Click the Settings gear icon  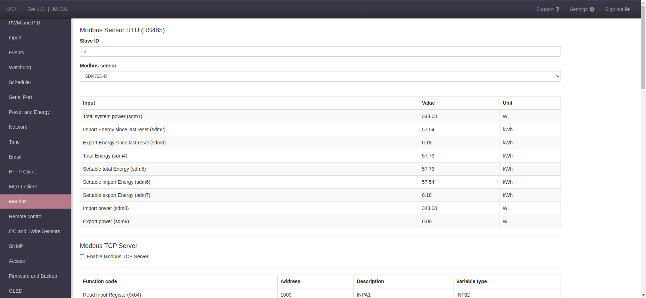tap(592, 9)
